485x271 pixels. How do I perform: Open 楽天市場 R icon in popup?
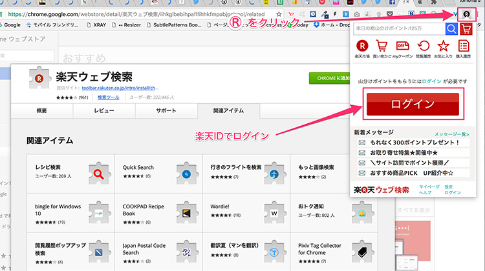[362, 46]
